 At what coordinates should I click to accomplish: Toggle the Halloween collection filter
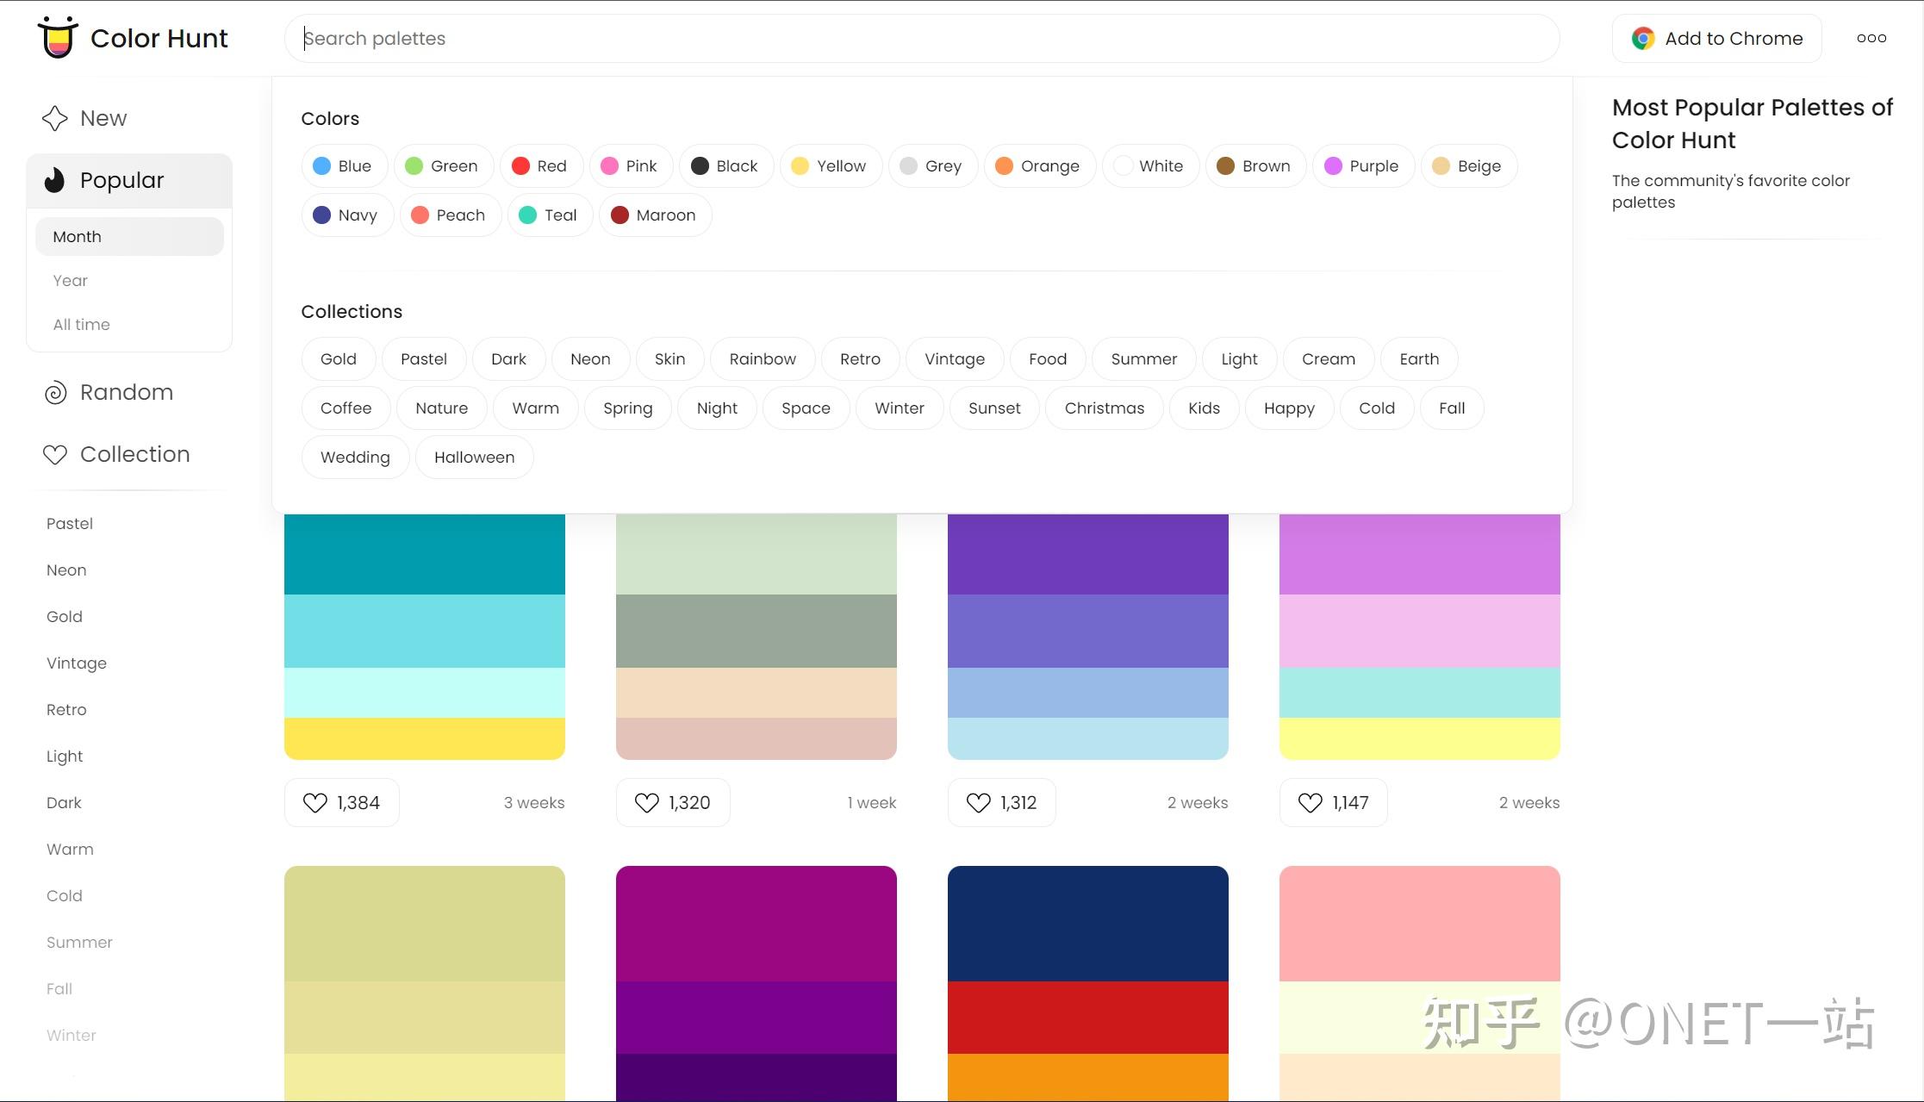[474, 457]
